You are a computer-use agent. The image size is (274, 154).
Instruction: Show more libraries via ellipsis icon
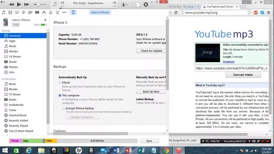click(x=64, y=12)
